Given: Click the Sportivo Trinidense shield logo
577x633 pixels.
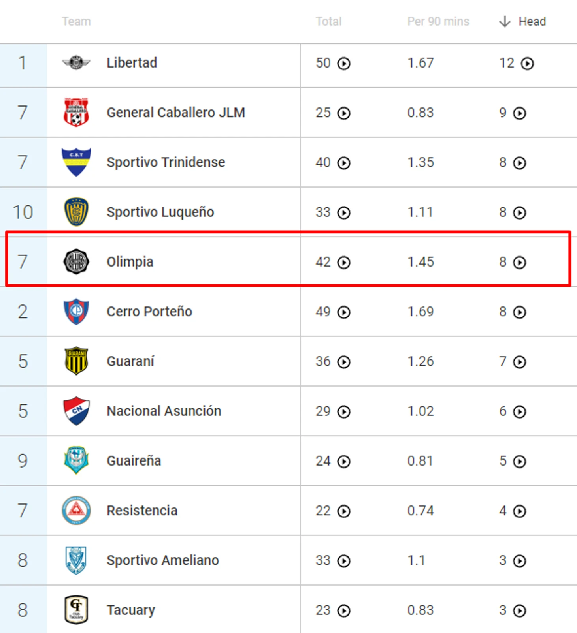Looking at the screenshot, I should click(76, 162).
